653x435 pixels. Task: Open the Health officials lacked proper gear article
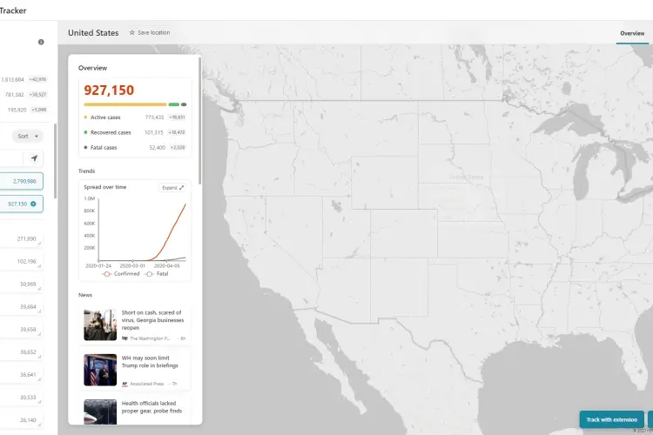pyautogui.click(x=135, y=410)
